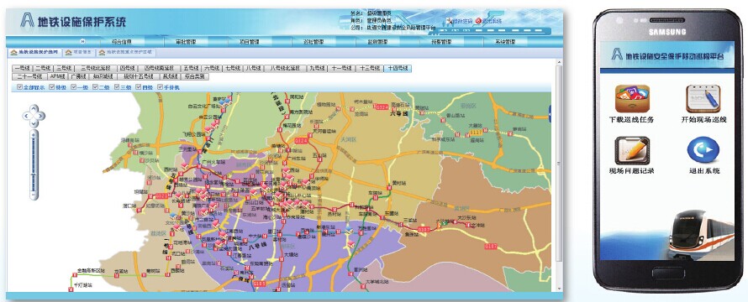Select the 一号线 line button
748x302 pixels.
[22, 69]
